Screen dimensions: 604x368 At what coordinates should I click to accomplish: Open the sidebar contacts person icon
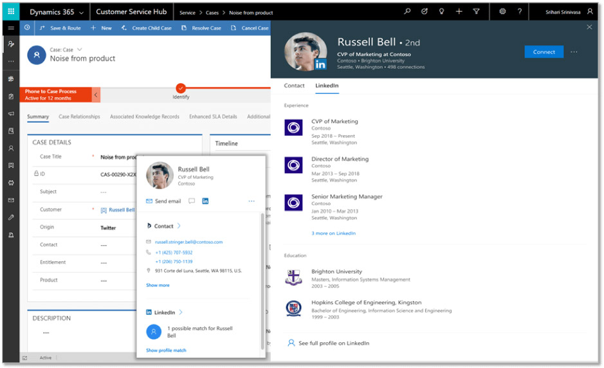tap(11, 148)
